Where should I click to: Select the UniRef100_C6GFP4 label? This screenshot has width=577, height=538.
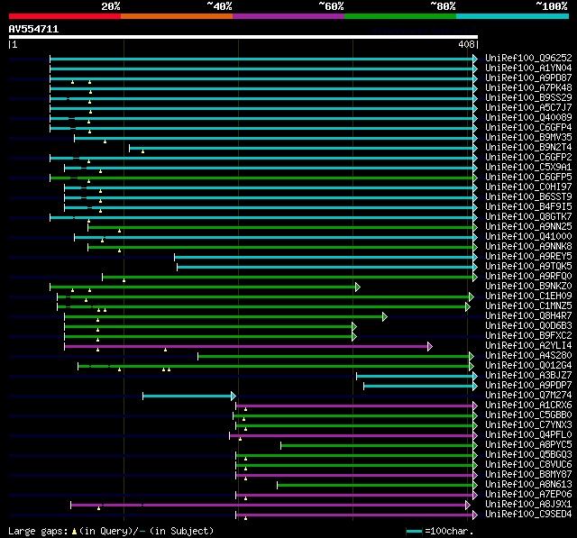point(528,128)
